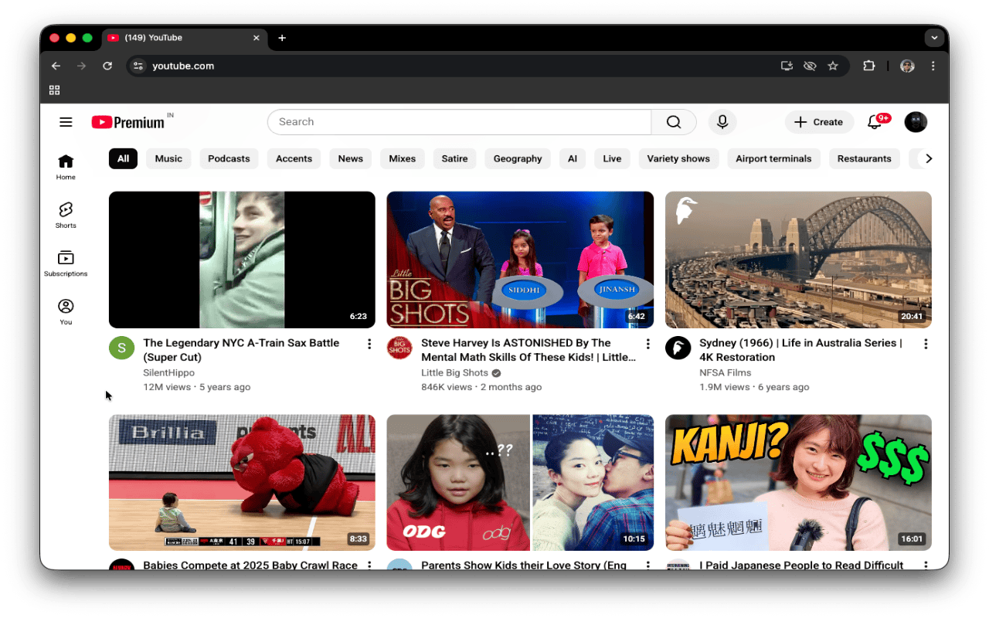Open options for NYC A-Train Sax Battle video

coord(369,344)
